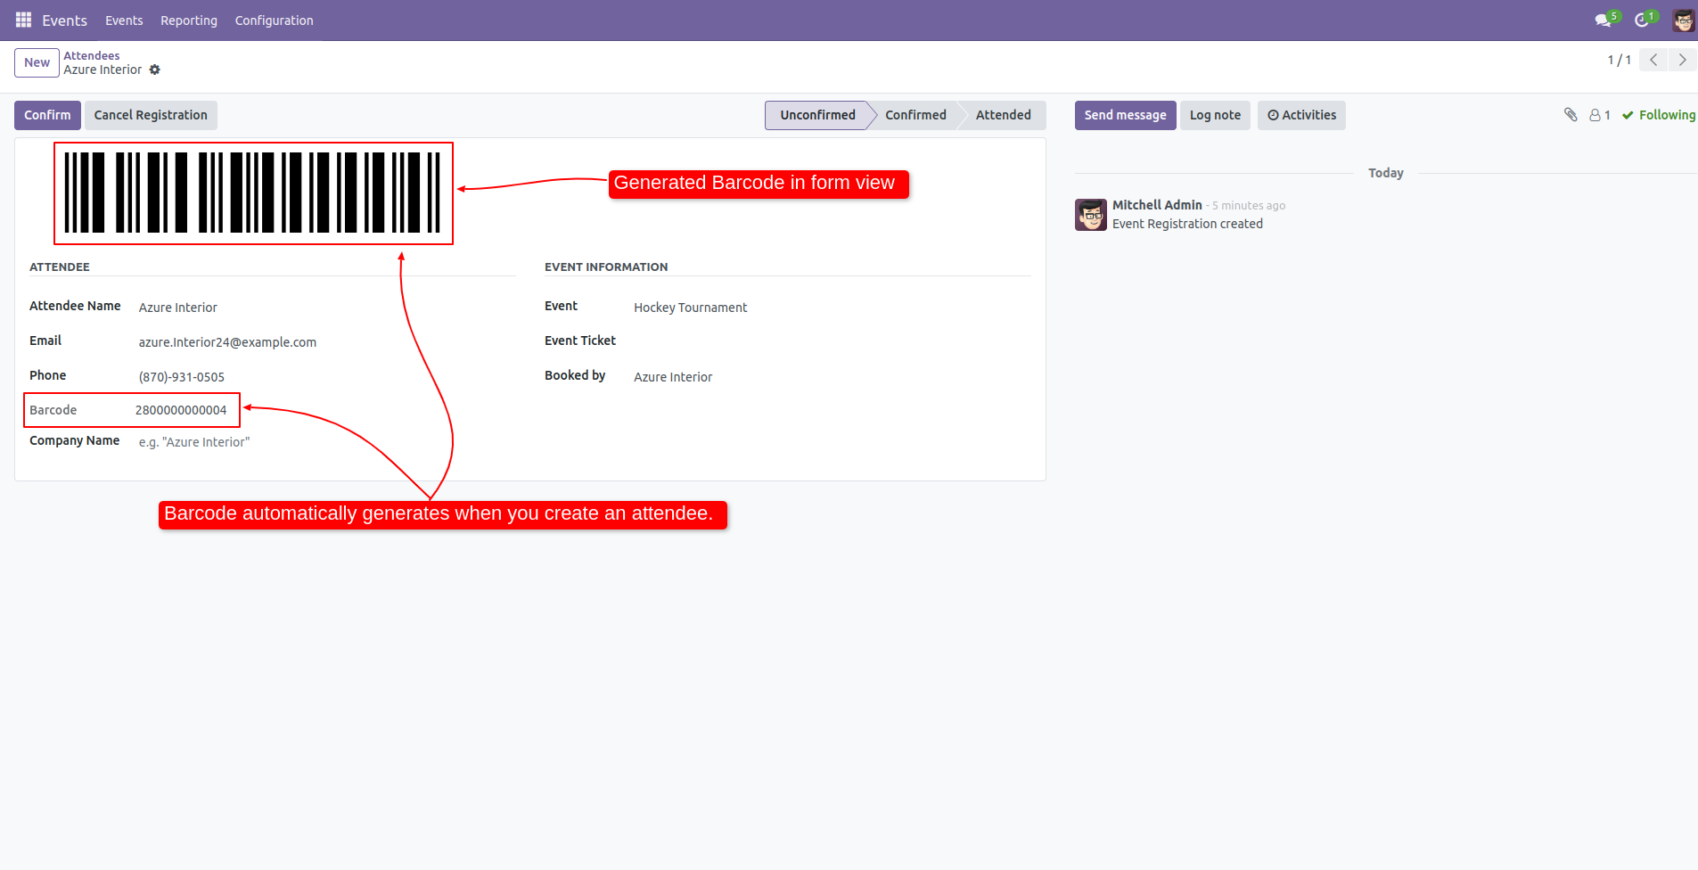1698x870 pixels.
Task: Select the Unconfirmed status stage
Action: click(x=817, y=115)
